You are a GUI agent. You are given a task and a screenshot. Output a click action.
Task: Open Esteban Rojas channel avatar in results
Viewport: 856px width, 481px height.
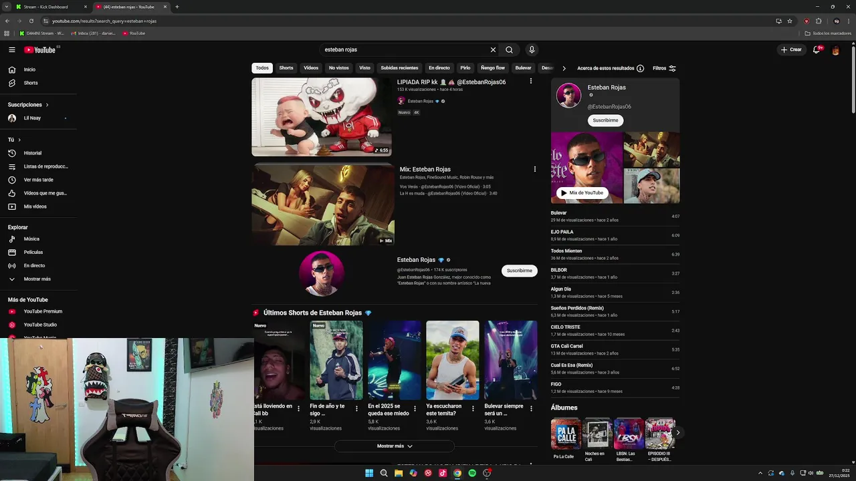322,273
